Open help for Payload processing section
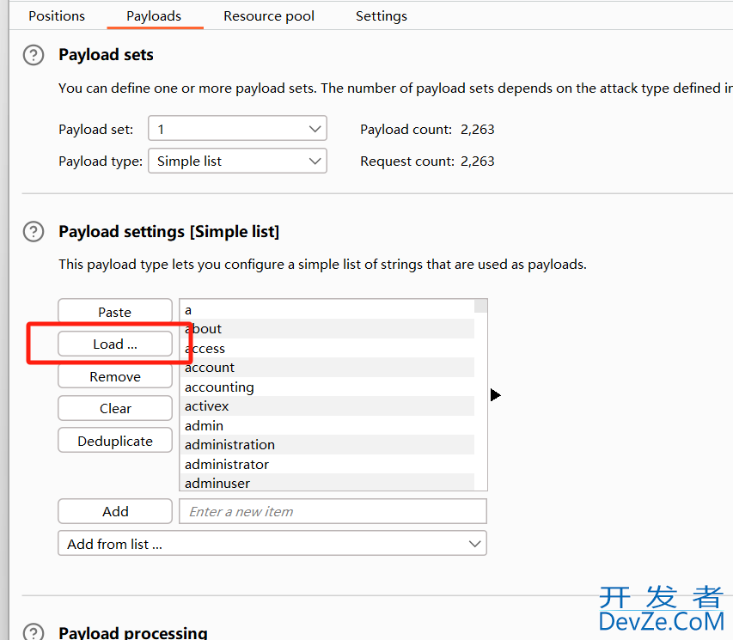This screenshot has height=640, width=733. tap(34, 632)
